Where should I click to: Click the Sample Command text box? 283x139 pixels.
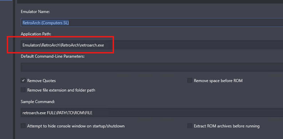click(152, 113)
